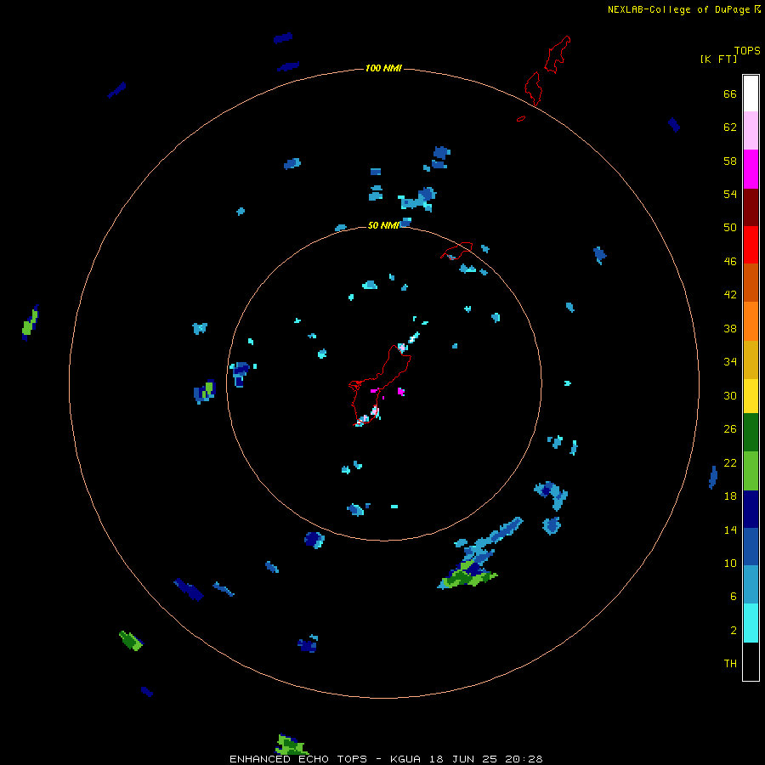This screenshot has width=765, height=765.
Task: Click the '18' legend value
Action: tap(730, 496)
